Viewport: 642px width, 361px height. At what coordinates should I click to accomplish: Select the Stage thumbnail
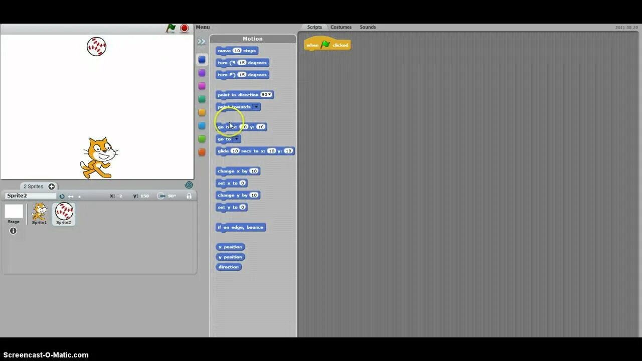tap(14, 214)
